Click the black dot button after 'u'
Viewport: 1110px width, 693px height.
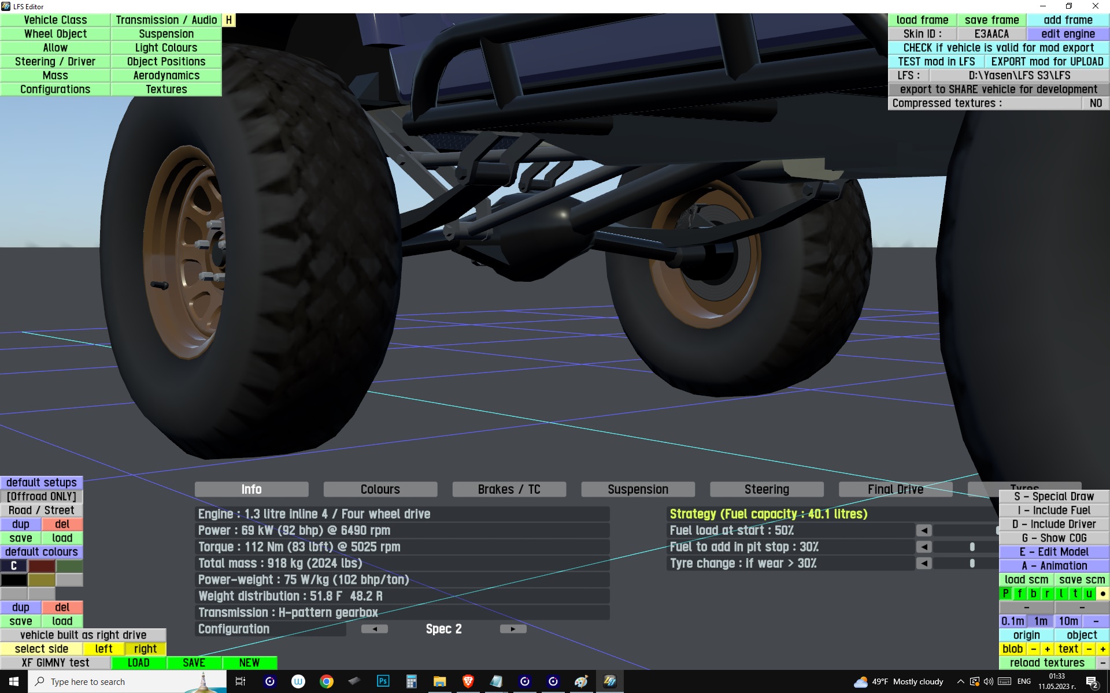point(1102,594)
